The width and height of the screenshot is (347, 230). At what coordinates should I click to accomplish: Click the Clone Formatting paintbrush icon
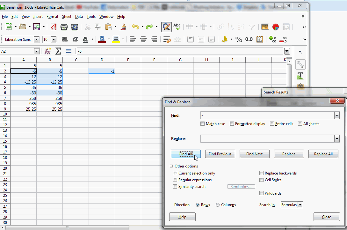click(x=123, y=27)
